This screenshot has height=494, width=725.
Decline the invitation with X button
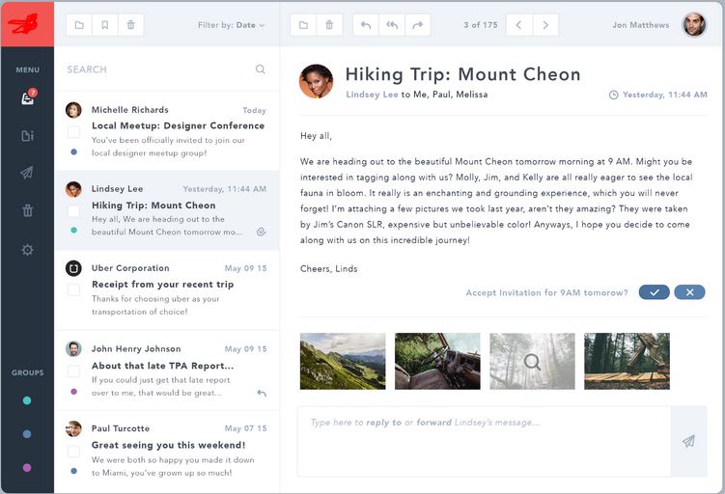point(689,292)
